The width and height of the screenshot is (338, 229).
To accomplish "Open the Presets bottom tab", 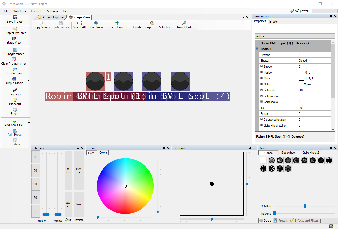I will coord(281,220).
